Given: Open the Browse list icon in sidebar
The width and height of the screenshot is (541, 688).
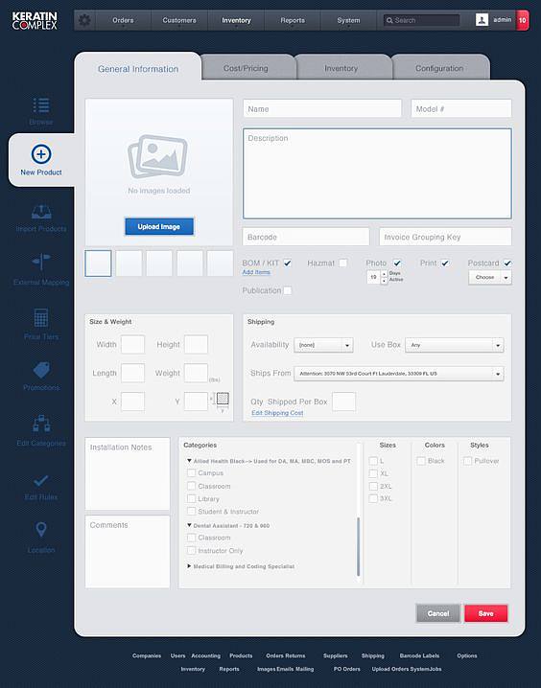Looking at the screenshot, I should pyautogui.click(x=41, y=105).
